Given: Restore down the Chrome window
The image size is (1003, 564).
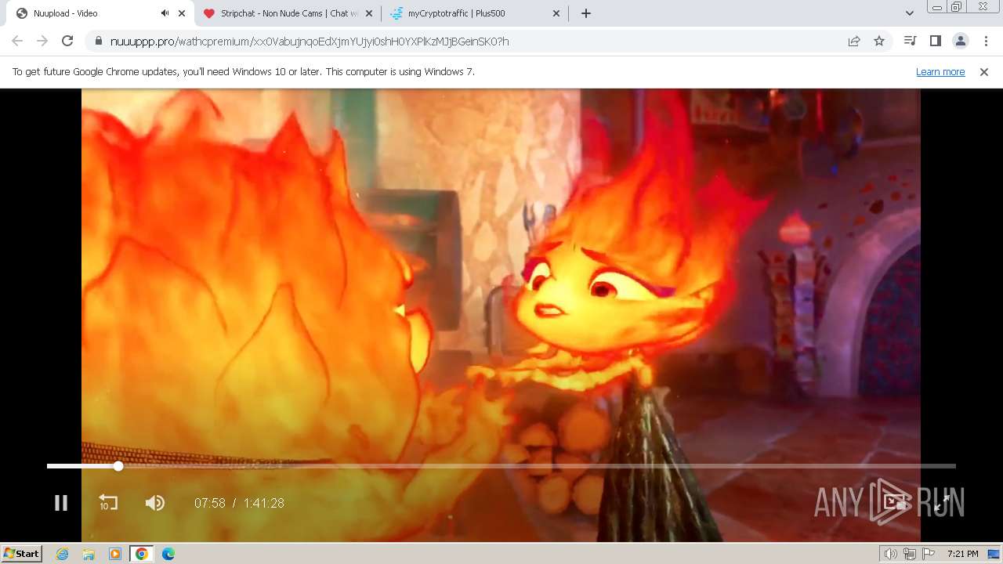Looking at the screenshot, I should pos(957,7).
